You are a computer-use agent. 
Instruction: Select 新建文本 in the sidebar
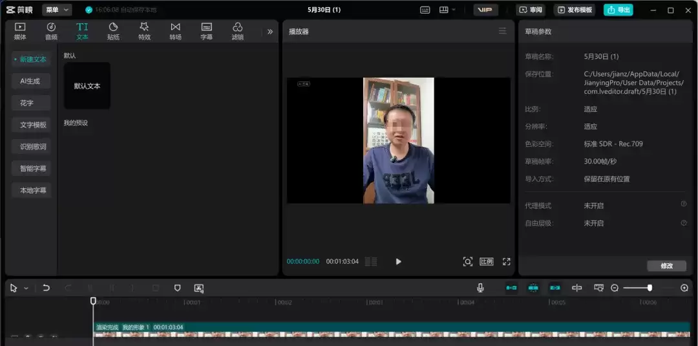click(x=31, y=59)
